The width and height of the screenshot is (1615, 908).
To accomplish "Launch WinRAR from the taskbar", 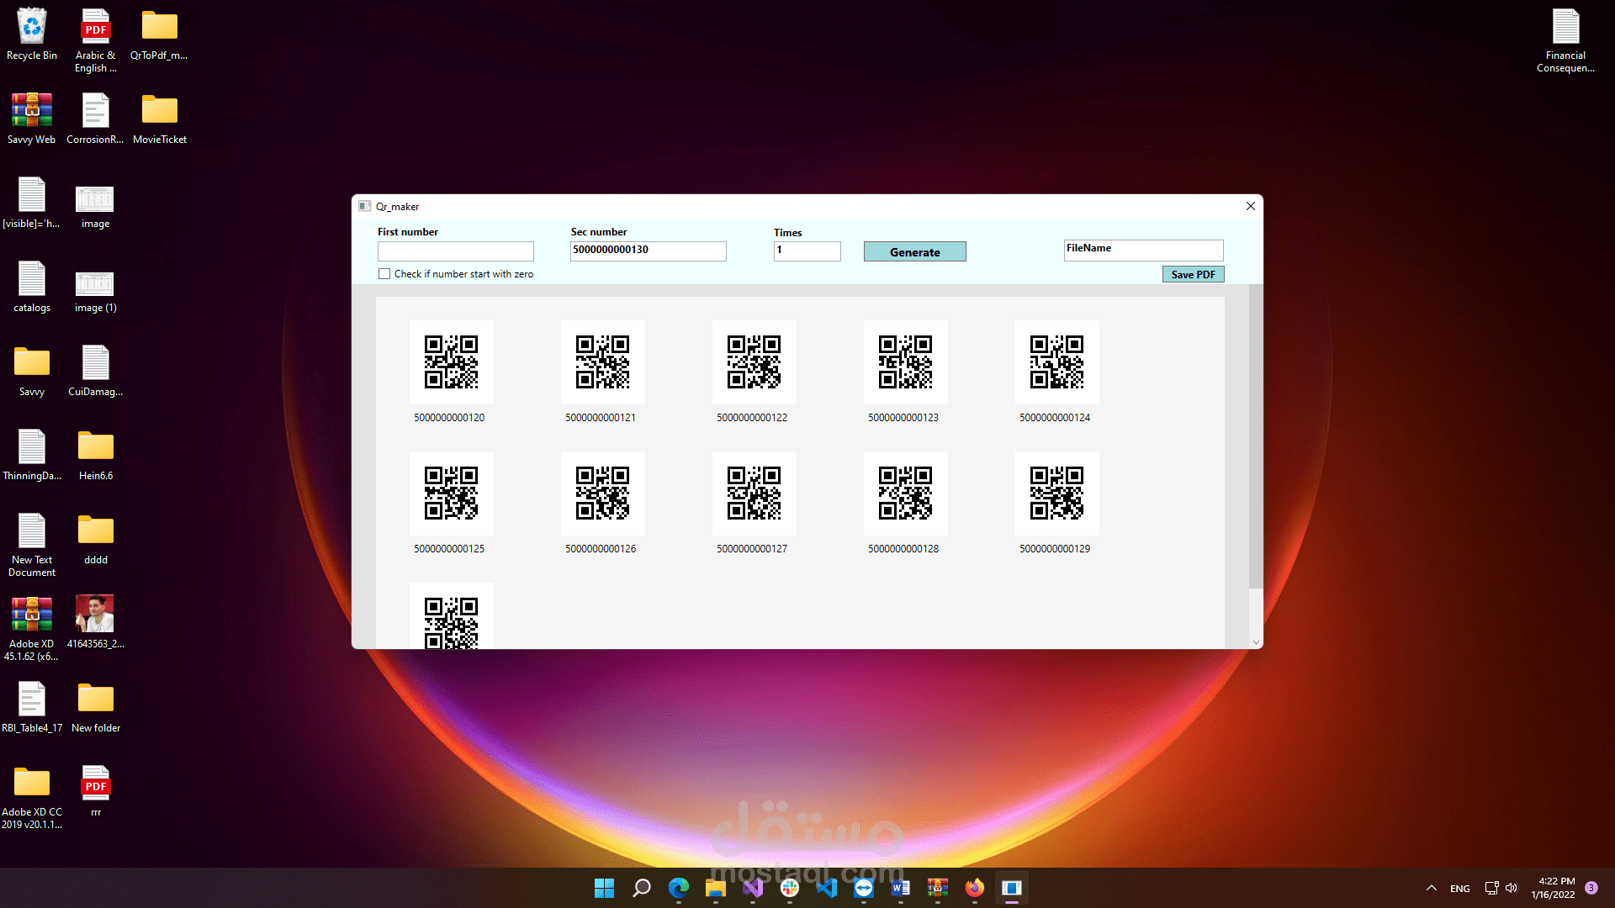I will 937,888.
